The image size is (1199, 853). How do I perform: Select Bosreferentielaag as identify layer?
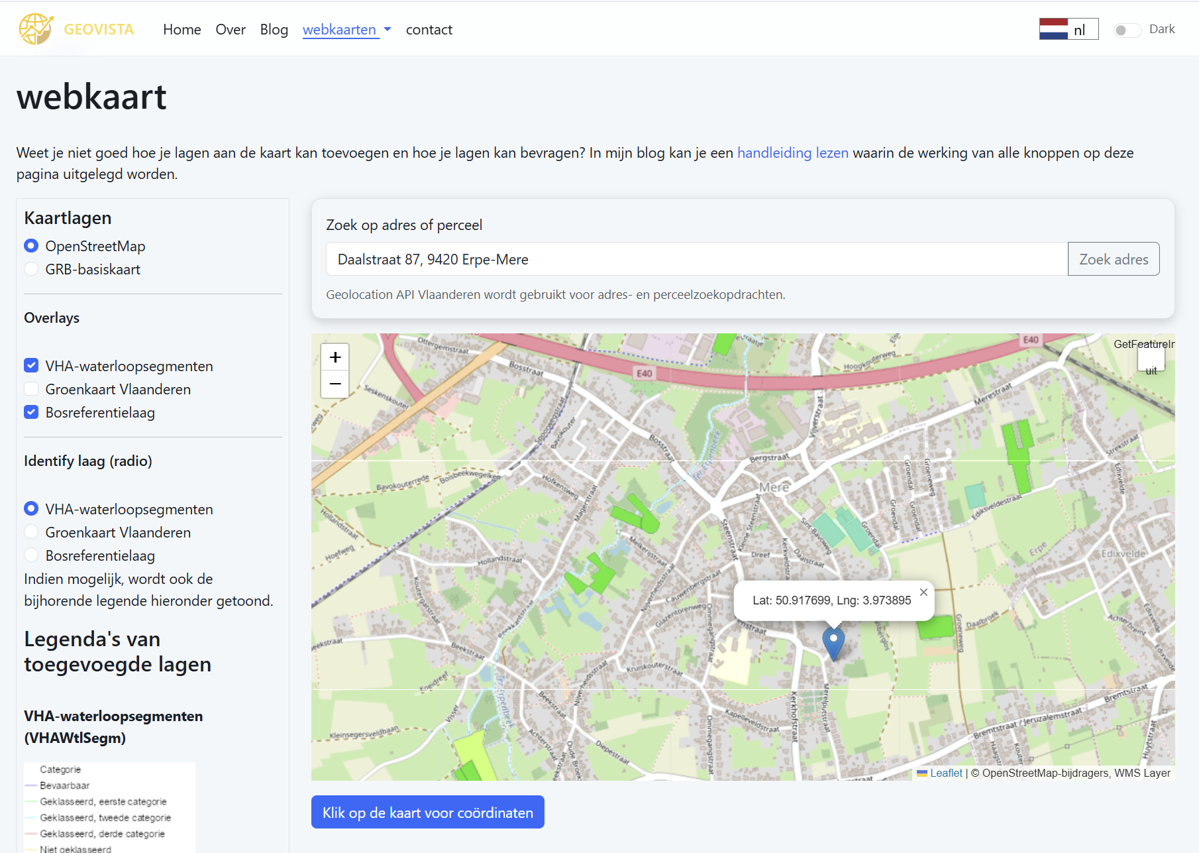(31, 555)
